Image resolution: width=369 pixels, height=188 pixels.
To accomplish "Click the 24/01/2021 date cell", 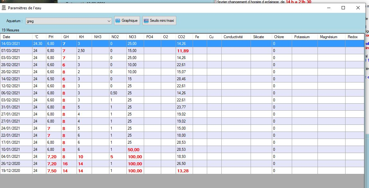I will click(x=16, y=128).
